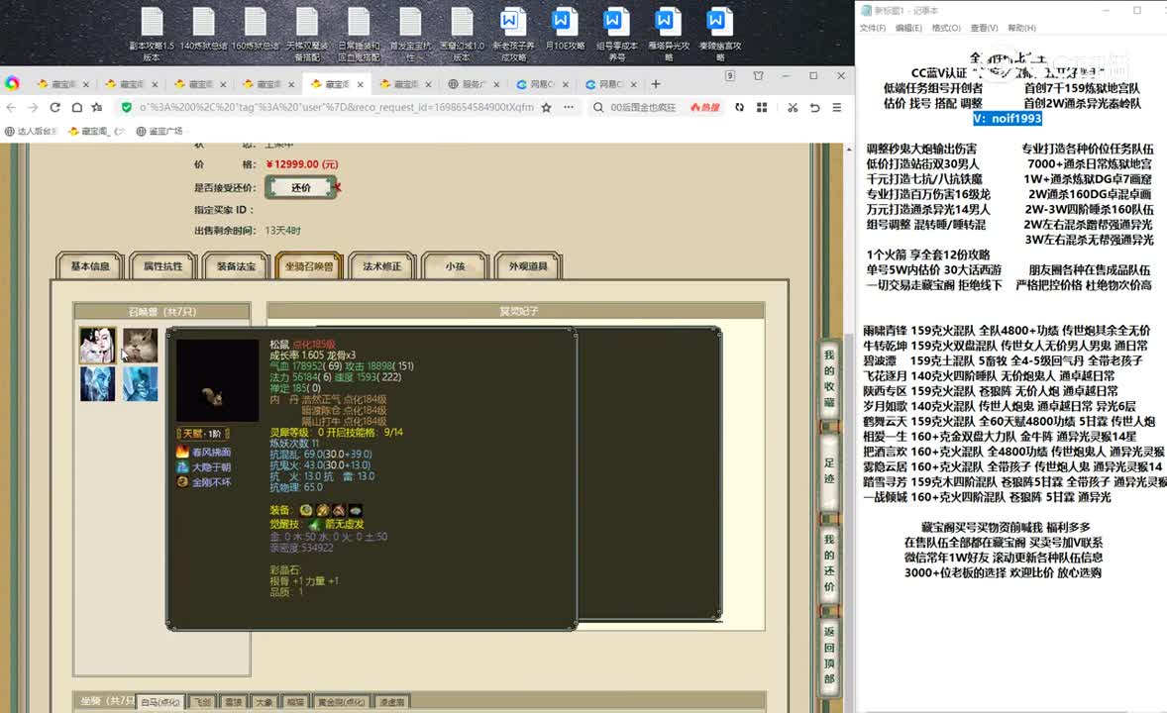Select the squirrel summon thumbnail

coord(140,346)
